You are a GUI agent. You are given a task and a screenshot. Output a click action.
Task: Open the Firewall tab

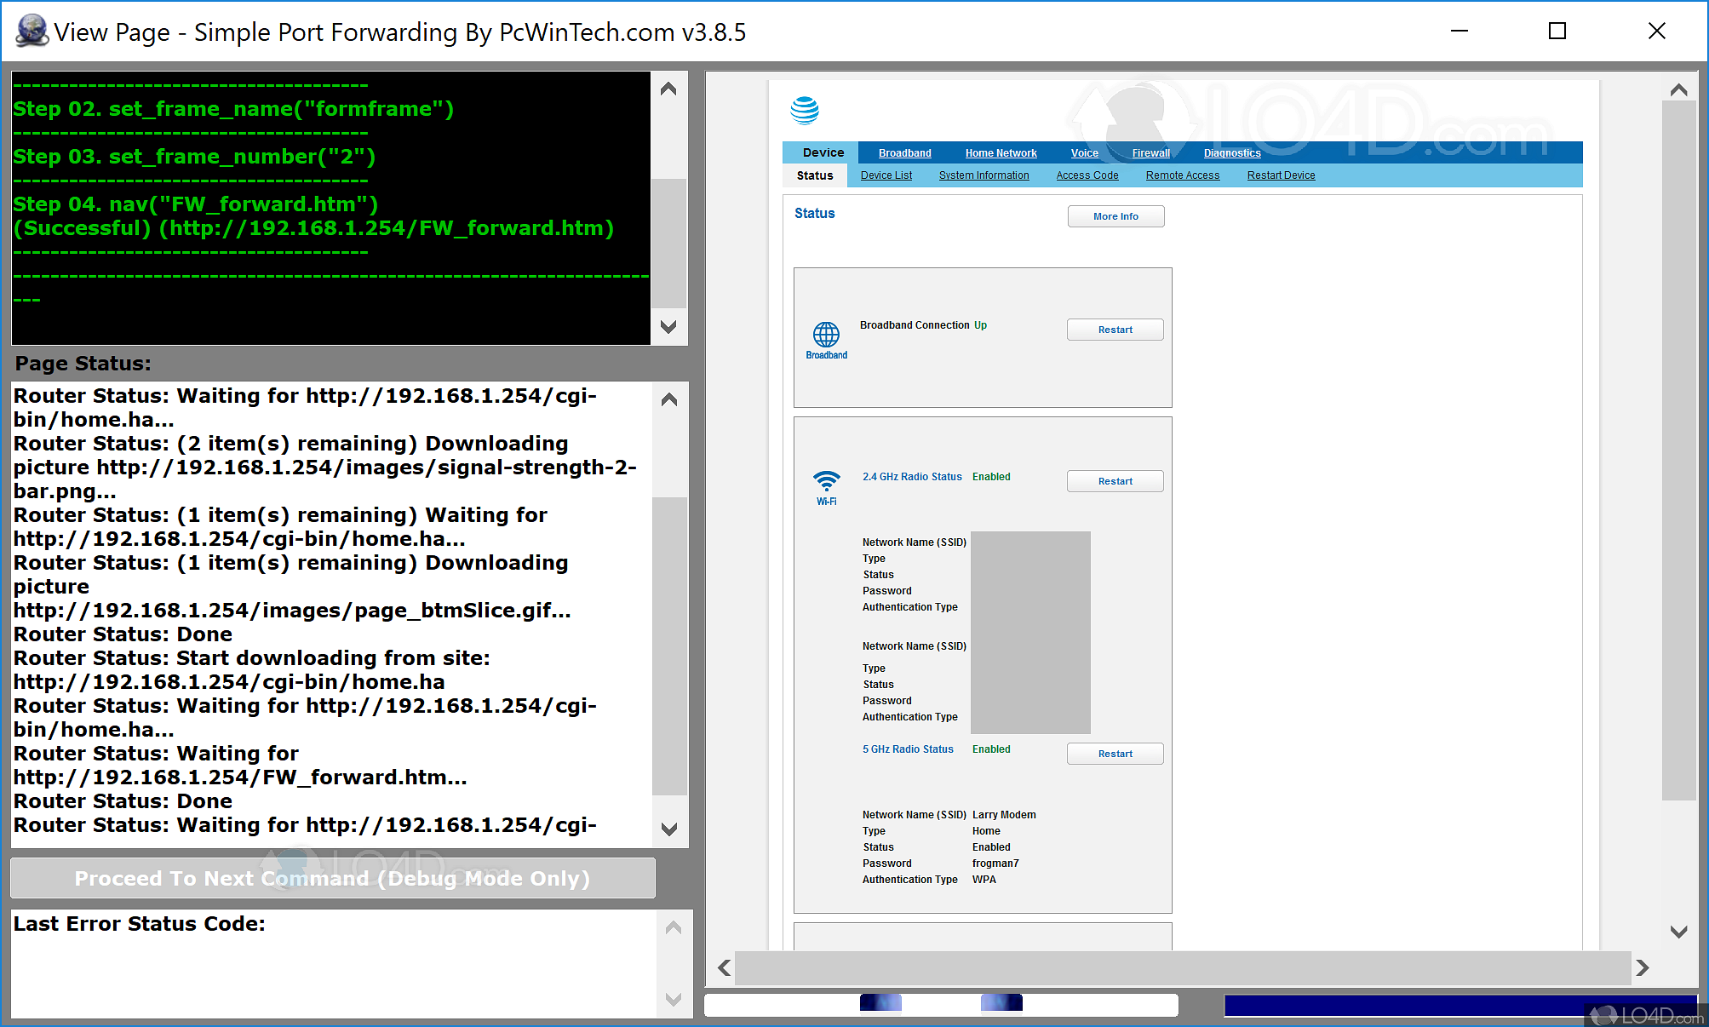coord(1150,153)
